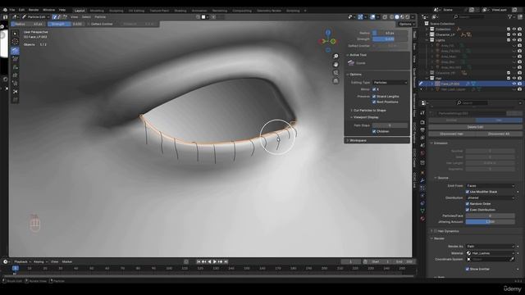Image resolution: width=525 pixels, height=295 pixels.
Task: Open the Particle properties tab icon
Action: click(422, 188)
